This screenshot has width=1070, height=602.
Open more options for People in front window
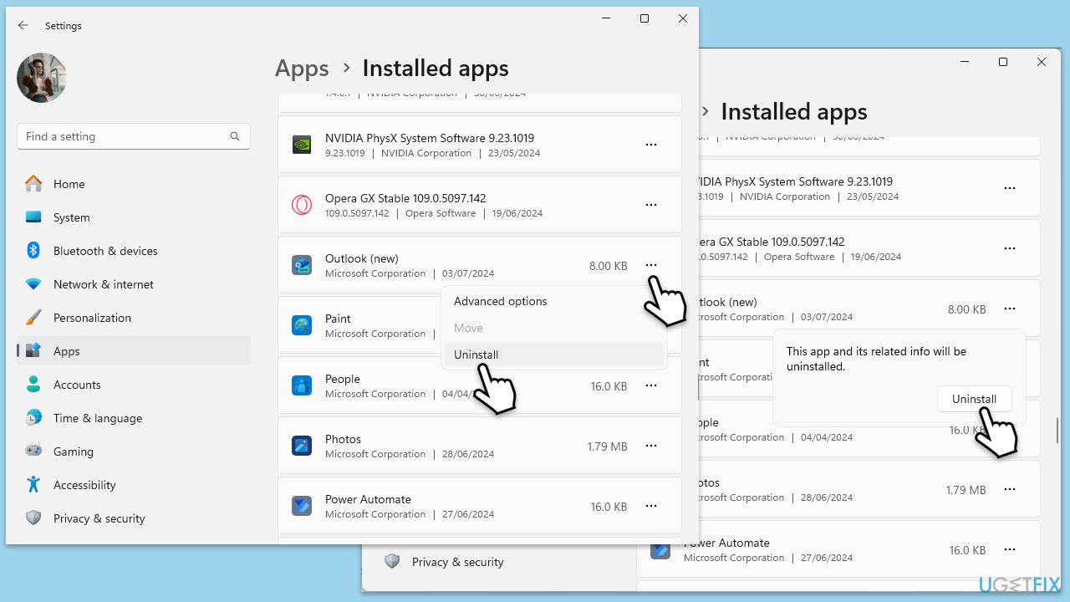[651, 385]
